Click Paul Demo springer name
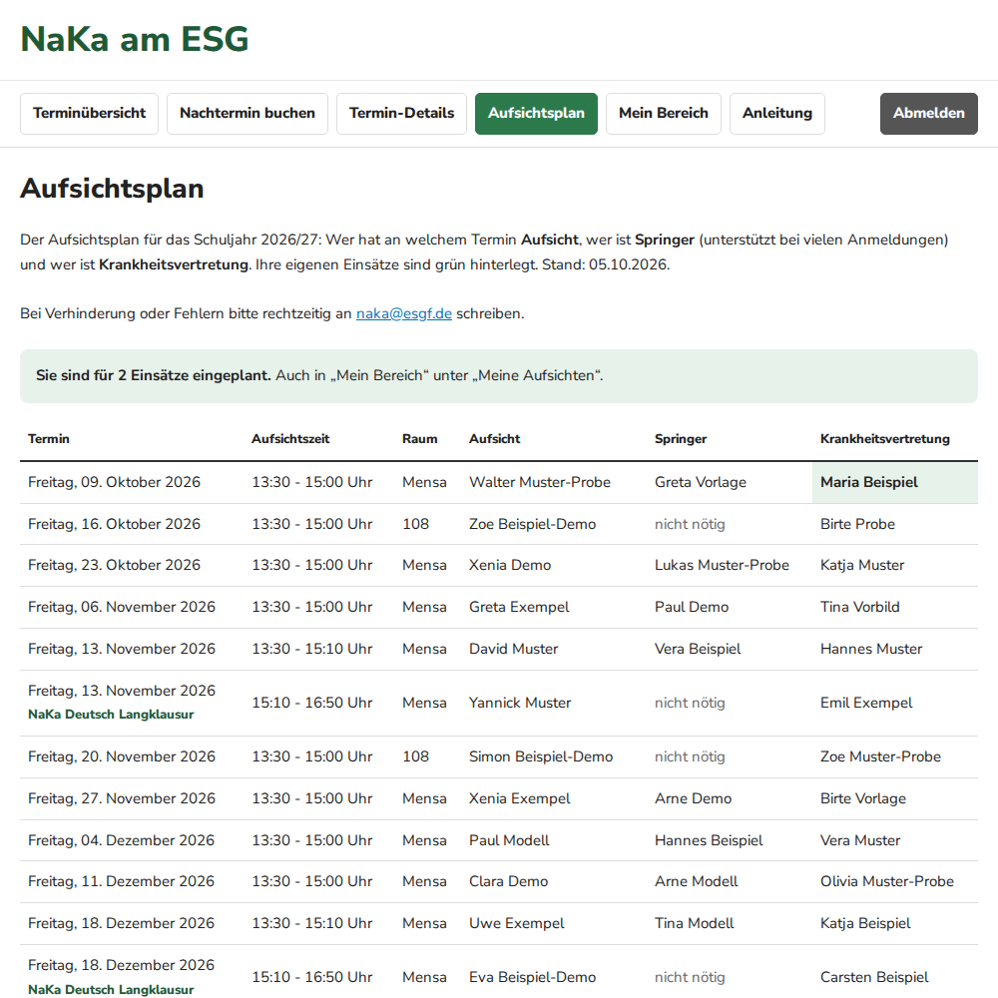Screen dimensions: 998x998 point(692,607)
